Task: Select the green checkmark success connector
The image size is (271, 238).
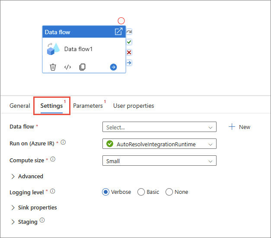Action: [129, 42]
